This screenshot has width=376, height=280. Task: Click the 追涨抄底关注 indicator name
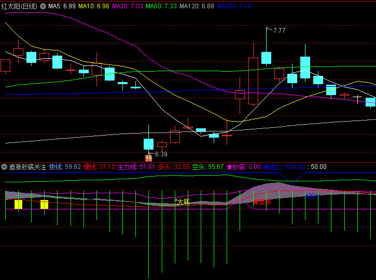(27, 167)
